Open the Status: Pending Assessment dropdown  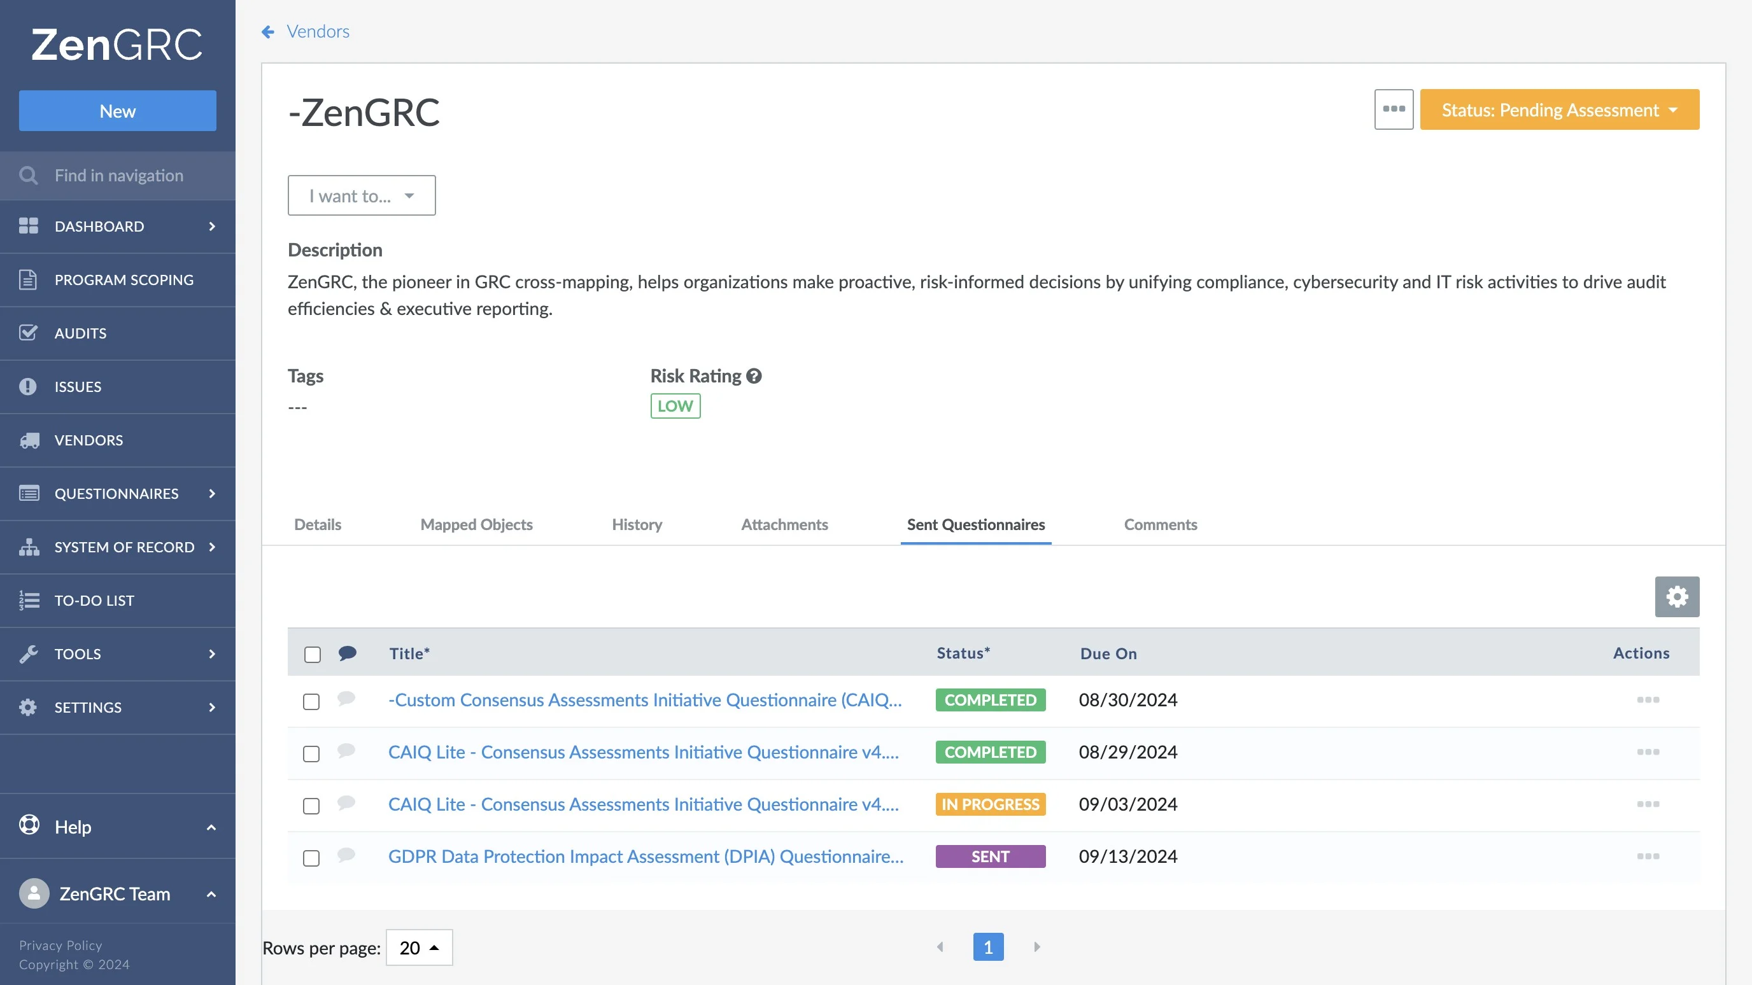coord(1559,109)
